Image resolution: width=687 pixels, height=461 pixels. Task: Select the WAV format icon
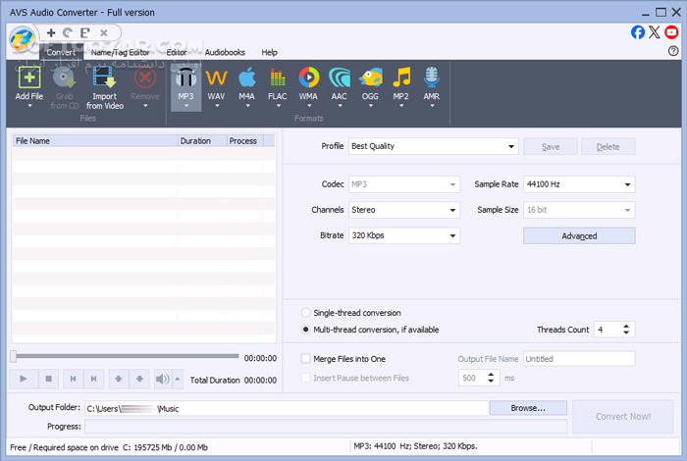pos(216,77)
